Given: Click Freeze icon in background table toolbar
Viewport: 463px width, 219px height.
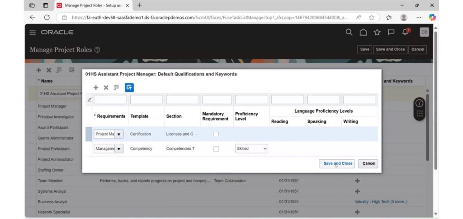Looking at the screenshot, I should click(x=59, y=70).
